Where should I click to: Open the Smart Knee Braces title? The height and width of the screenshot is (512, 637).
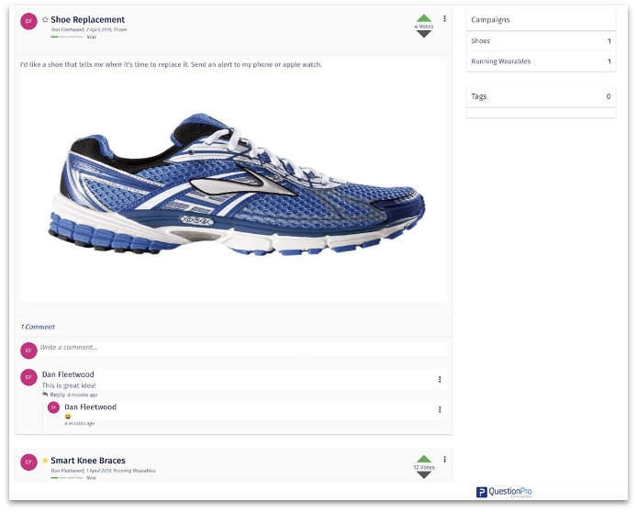coord(88,461)
